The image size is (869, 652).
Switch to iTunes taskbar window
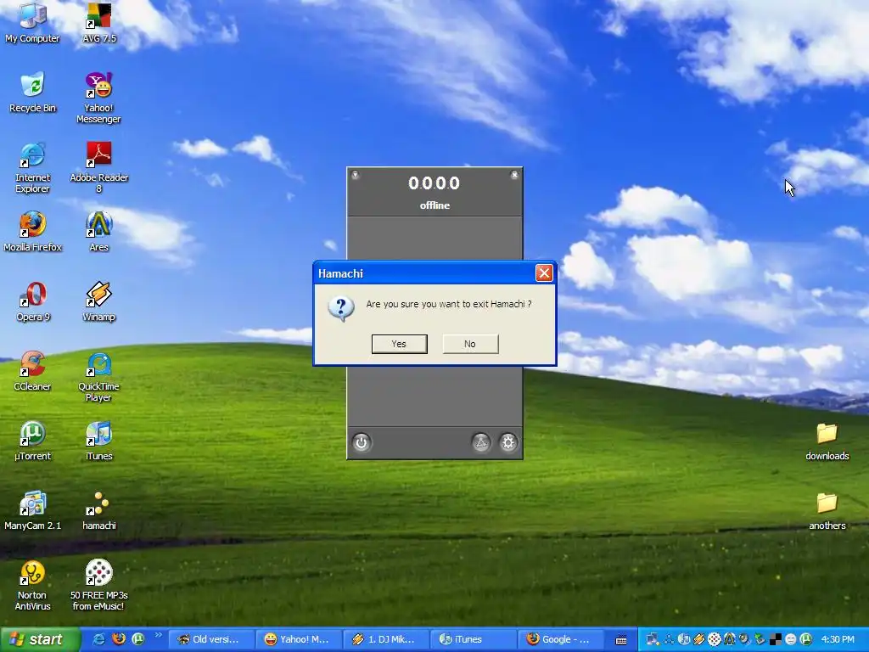click(x=474, y=639)
